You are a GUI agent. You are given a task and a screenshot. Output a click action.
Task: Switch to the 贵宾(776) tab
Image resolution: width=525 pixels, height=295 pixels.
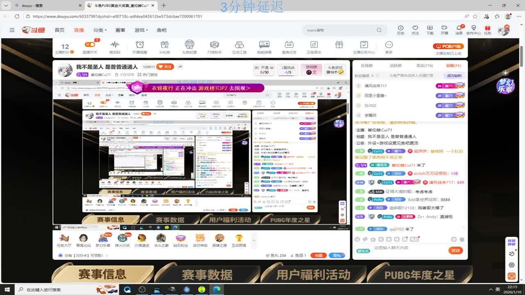coord(425,66)
